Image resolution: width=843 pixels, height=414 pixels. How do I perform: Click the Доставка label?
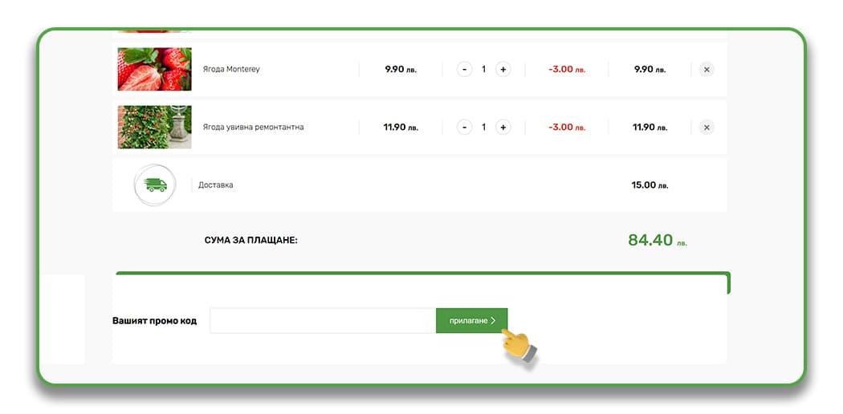coord(216,185)
